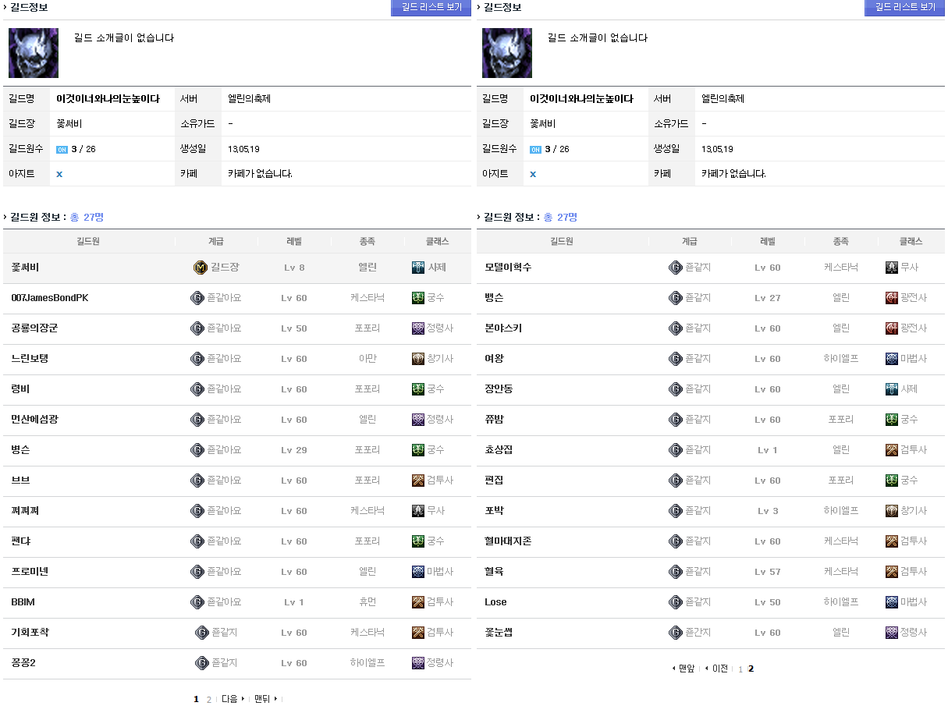
Task: Click the 사제 class icon in 꽃써비 row
Action: 418,268
